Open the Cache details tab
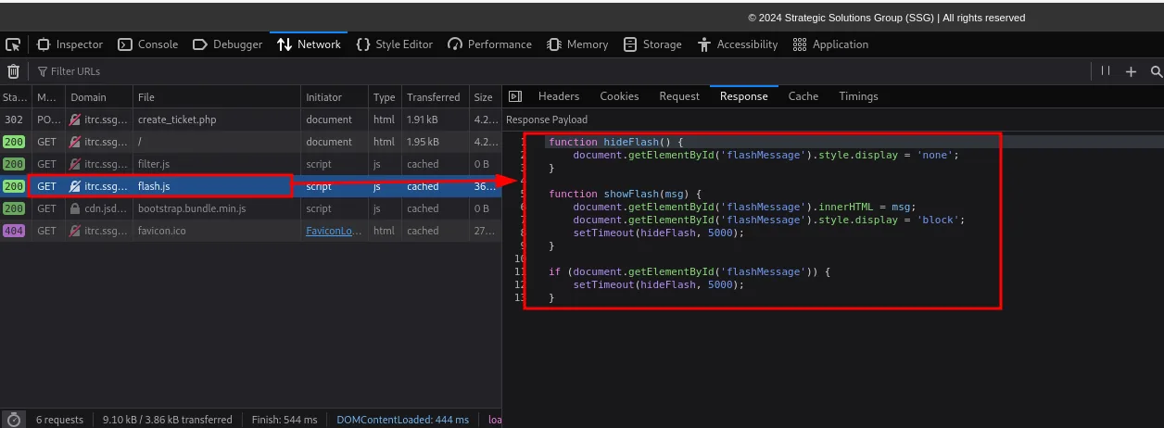This screenshot has height=428, width=1164. [803, 96]
